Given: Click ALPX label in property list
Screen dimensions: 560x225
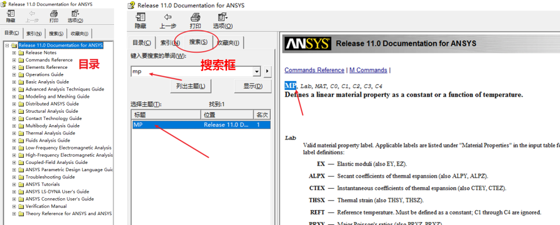Looking at the screenshot, I should click(x=317, y=176).
